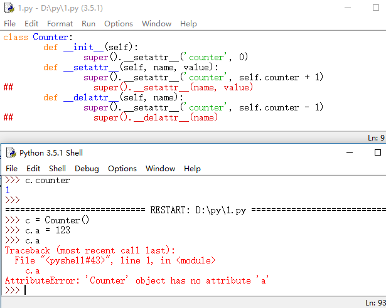The width and height of the screenshot is (386, 308).
Task: Open the Shell menu
Action: point(58,168)
